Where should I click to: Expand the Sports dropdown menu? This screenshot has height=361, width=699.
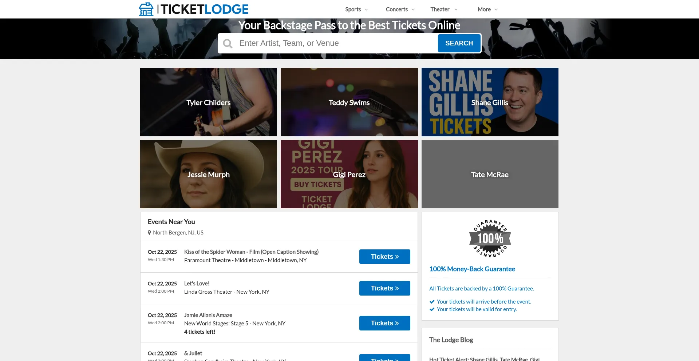[356, 9]
